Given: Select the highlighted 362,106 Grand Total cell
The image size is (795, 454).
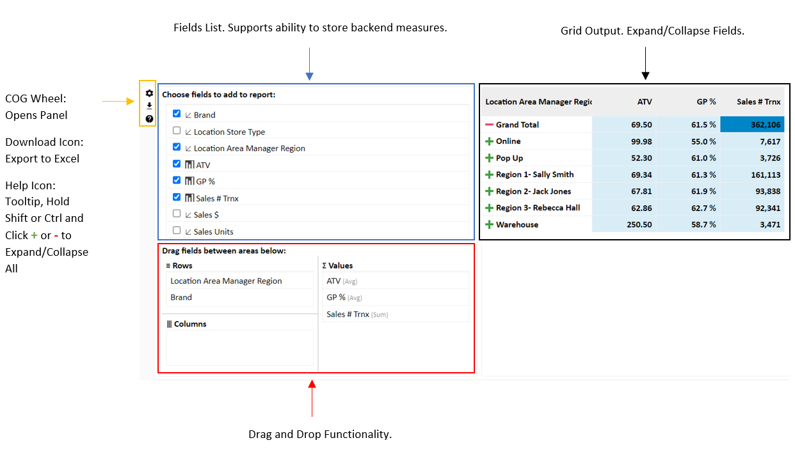Looking at the screenshot, I should coord(752,125).
